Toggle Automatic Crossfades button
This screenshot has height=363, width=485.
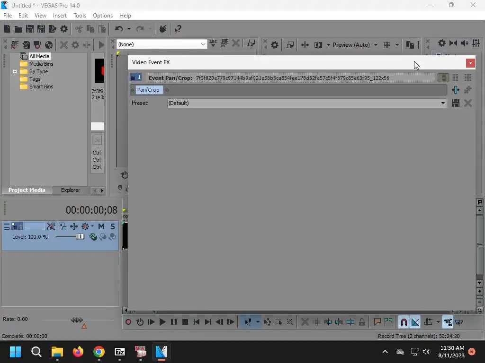click(x=415, y=322)
